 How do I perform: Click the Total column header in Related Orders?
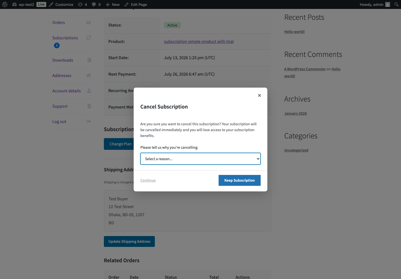(214, 277)
